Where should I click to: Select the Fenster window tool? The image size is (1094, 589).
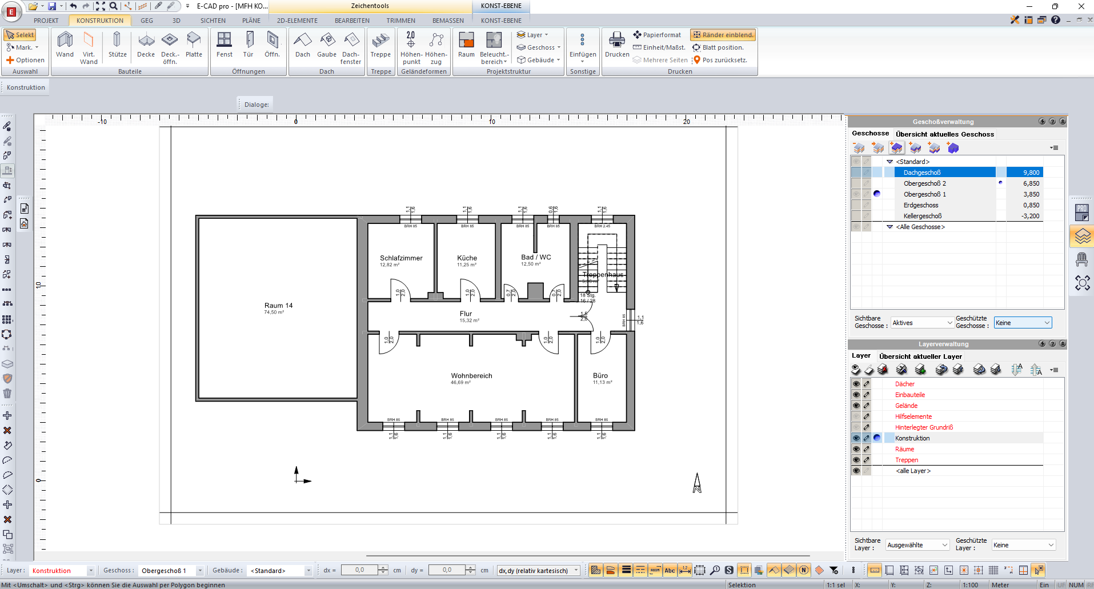click(224, 45)
